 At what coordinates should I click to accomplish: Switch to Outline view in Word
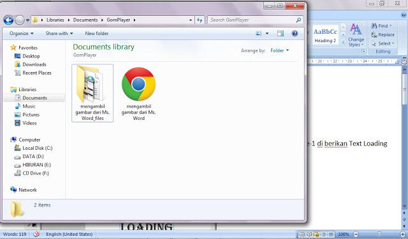[x=324, y=235]
